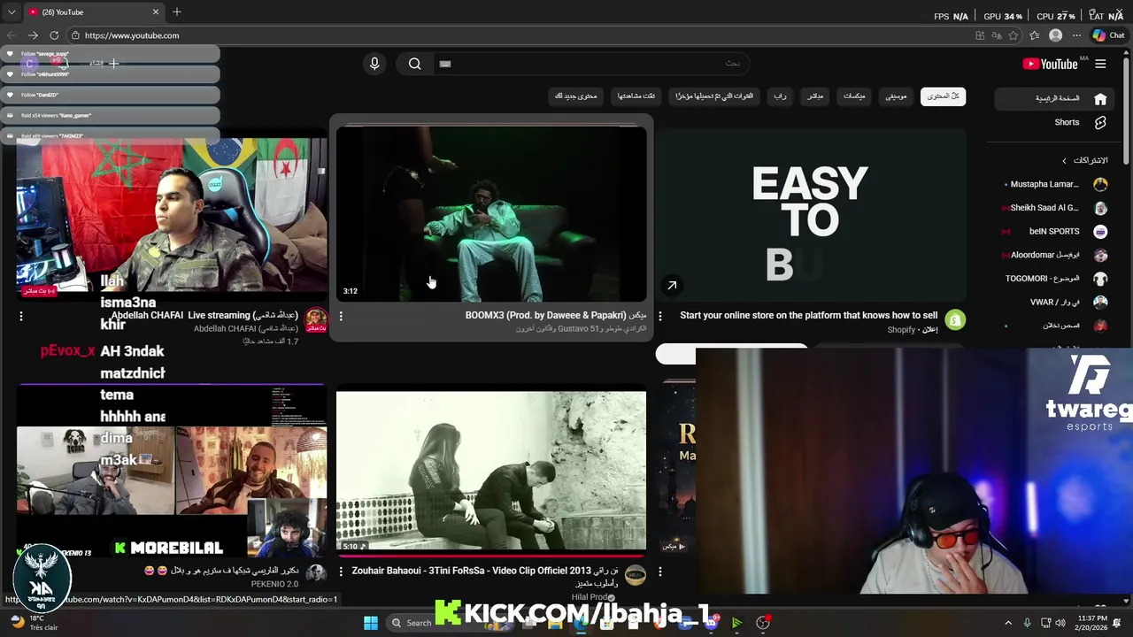This screenshot has height=637, width=1133.
Task: Expand the subscriptions section chevron
Action: point(1065,160)
